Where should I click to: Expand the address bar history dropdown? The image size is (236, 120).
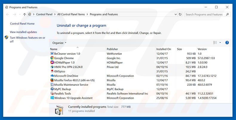coord(175,14)
